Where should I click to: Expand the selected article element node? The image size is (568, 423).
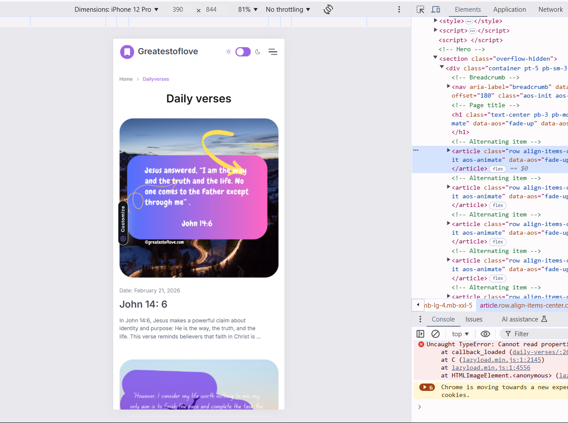coord(448,151)
